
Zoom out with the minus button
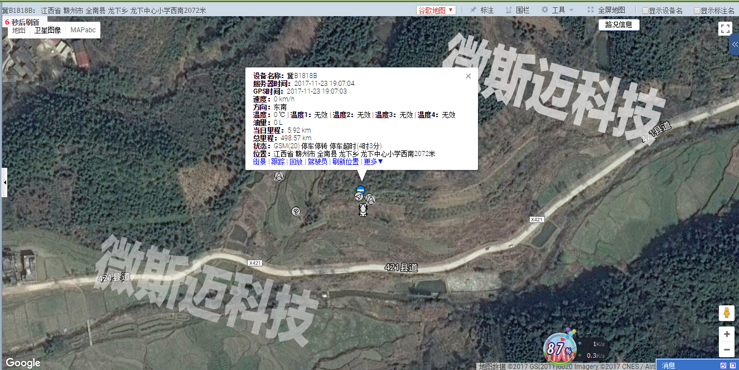coord(726,350)
